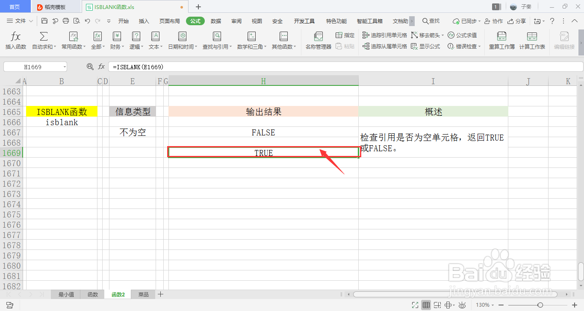Add a new sheet with plus button

point(160,294)
